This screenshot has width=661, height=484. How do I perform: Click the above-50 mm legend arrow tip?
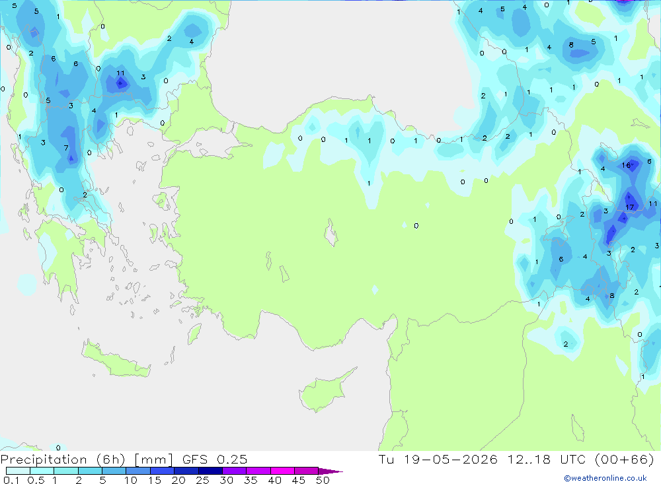[x=331, y=471]
